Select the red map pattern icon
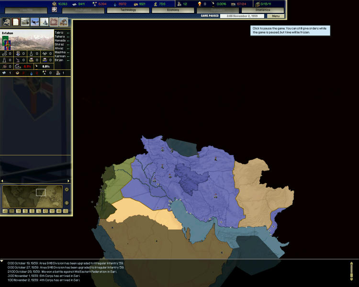The width and height of the screenshot is (359, 287). [x=54, y=22]
